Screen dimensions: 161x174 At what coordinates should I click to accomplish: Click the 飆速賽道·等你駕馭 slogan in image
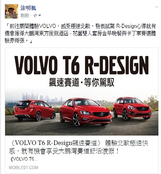[x=82, y=82]
